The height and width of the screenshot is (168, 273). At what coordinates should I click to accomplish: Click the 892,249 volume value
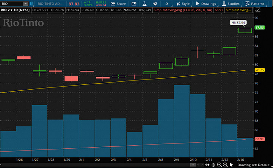145,10
